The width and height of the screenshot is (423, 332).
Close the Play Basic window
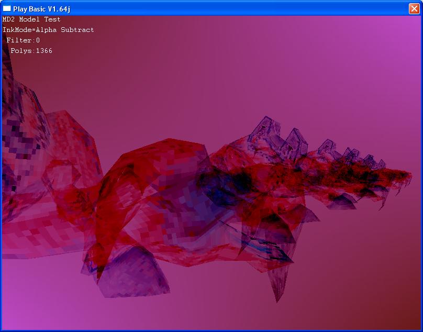414,8
